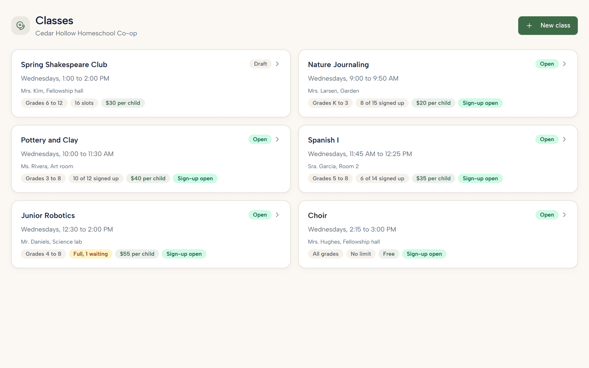This screenshot has width=589, height=368.
Task: Click 'Cedar Hollow Homeschool Co-op' subtitle
Action: tap(86, 33)
